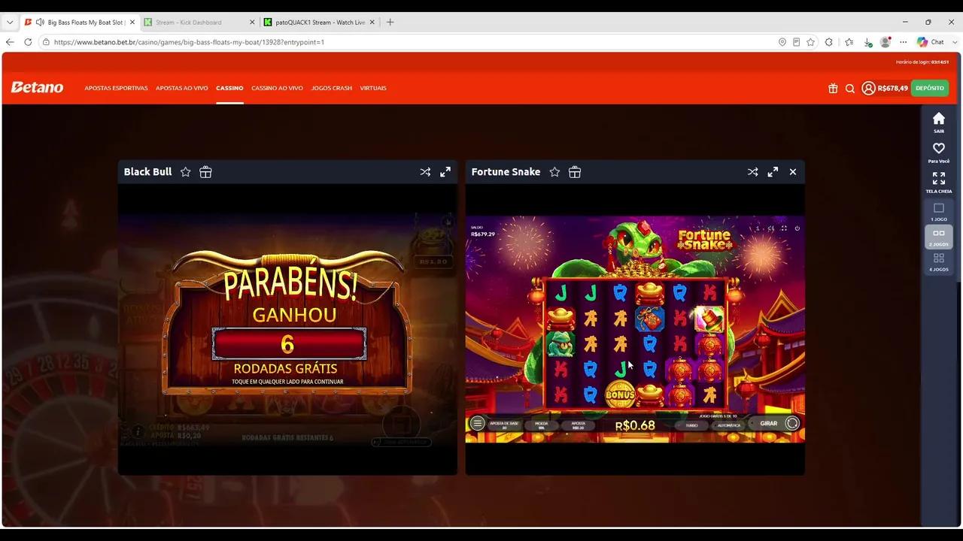Toggle Automática autoplay in Fortune Snake

(728, 425)
